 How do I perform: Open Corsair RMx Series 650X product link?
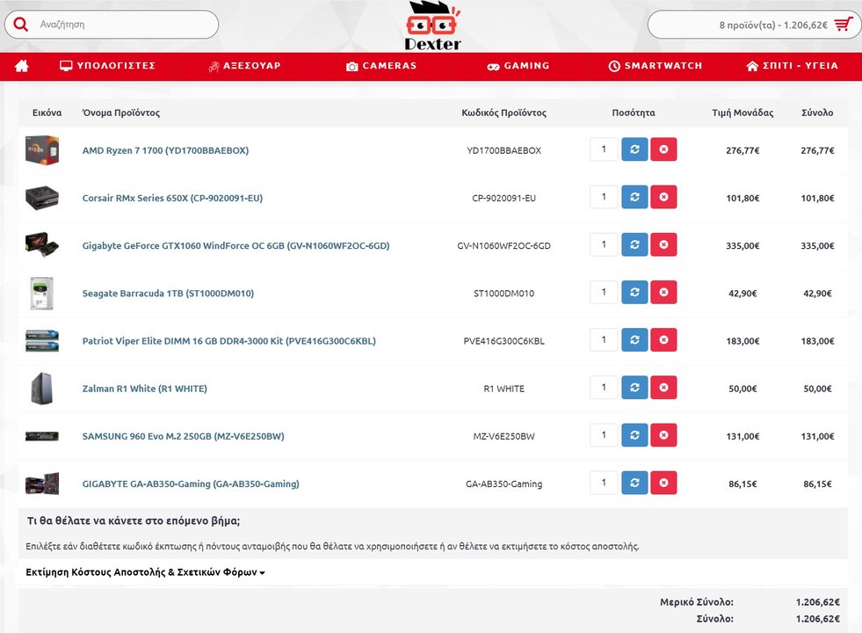tap(172, 198)
